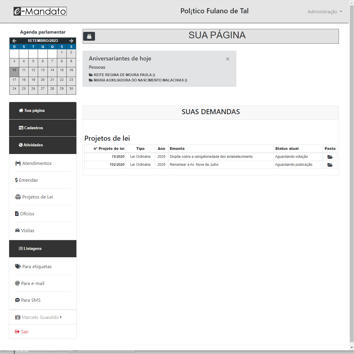
Task: Advance calendar to next month arrow
Action: (71, 41)
